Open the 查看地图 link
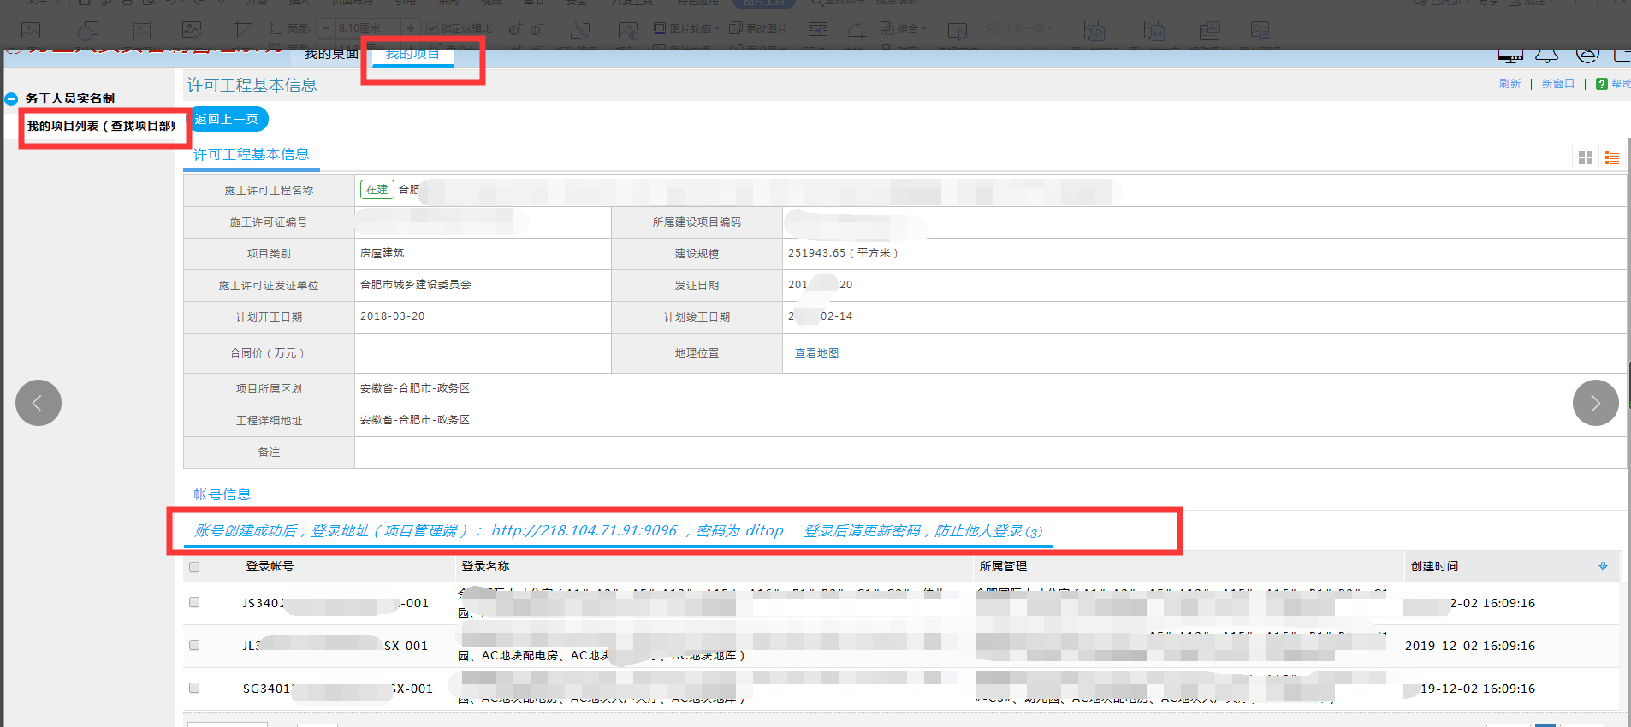Viewport: 1631px width, 727px height. [816, 353]
